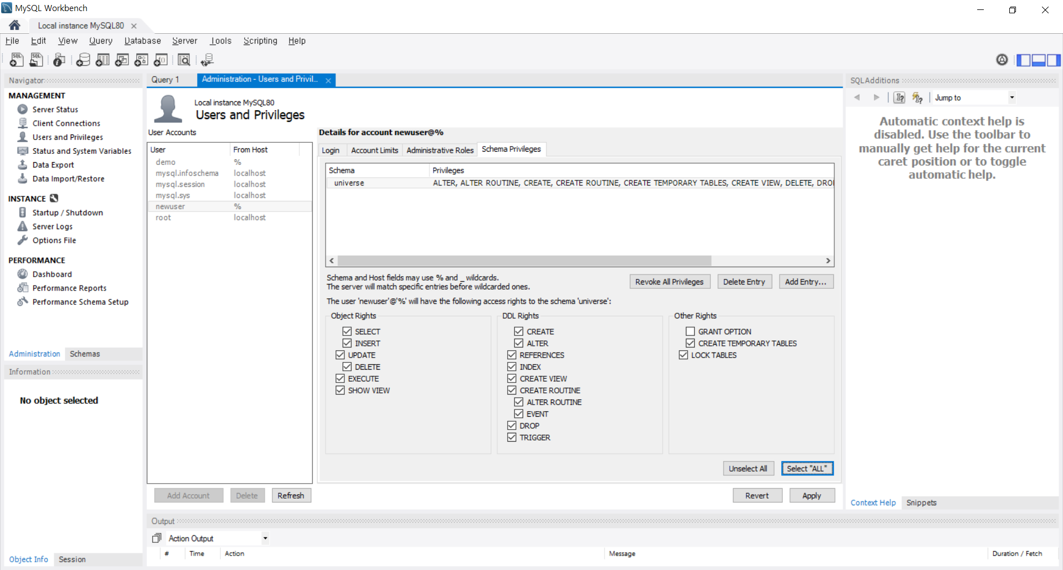Viewport: 1063px width, 570px height.
Task: Open the Database menu
Action: coord(142,41)
